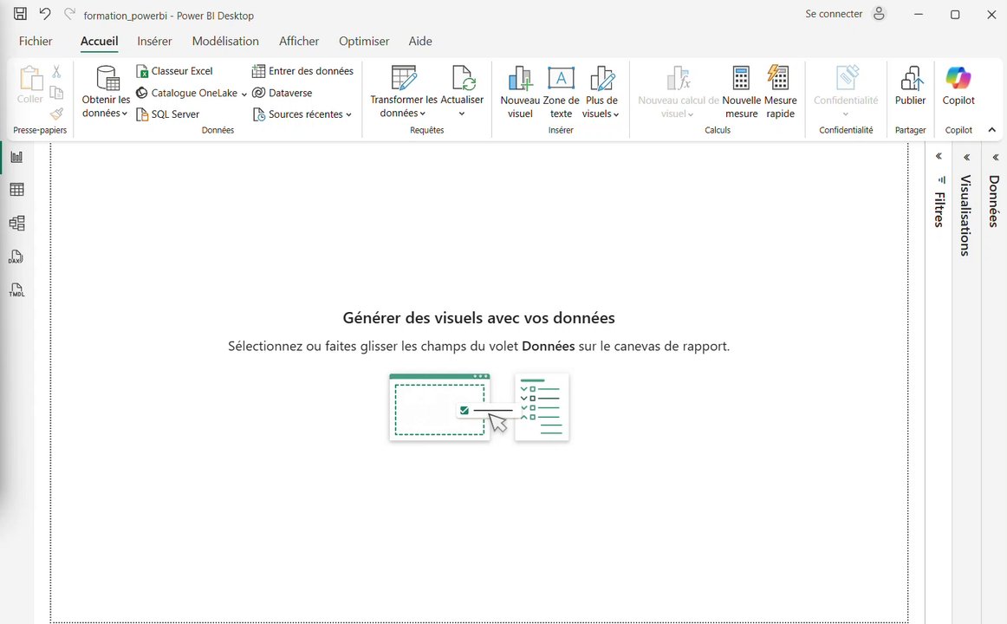Click the Visualisations pane label
The height and width of the screenshot is (624, 1007).
965,216
